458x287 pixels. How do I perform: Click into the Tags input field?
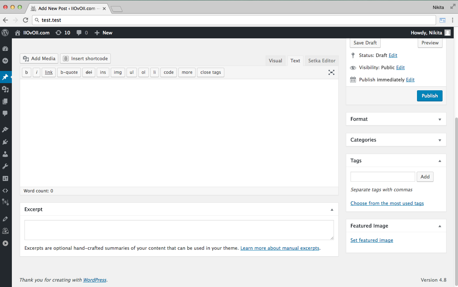383,177
